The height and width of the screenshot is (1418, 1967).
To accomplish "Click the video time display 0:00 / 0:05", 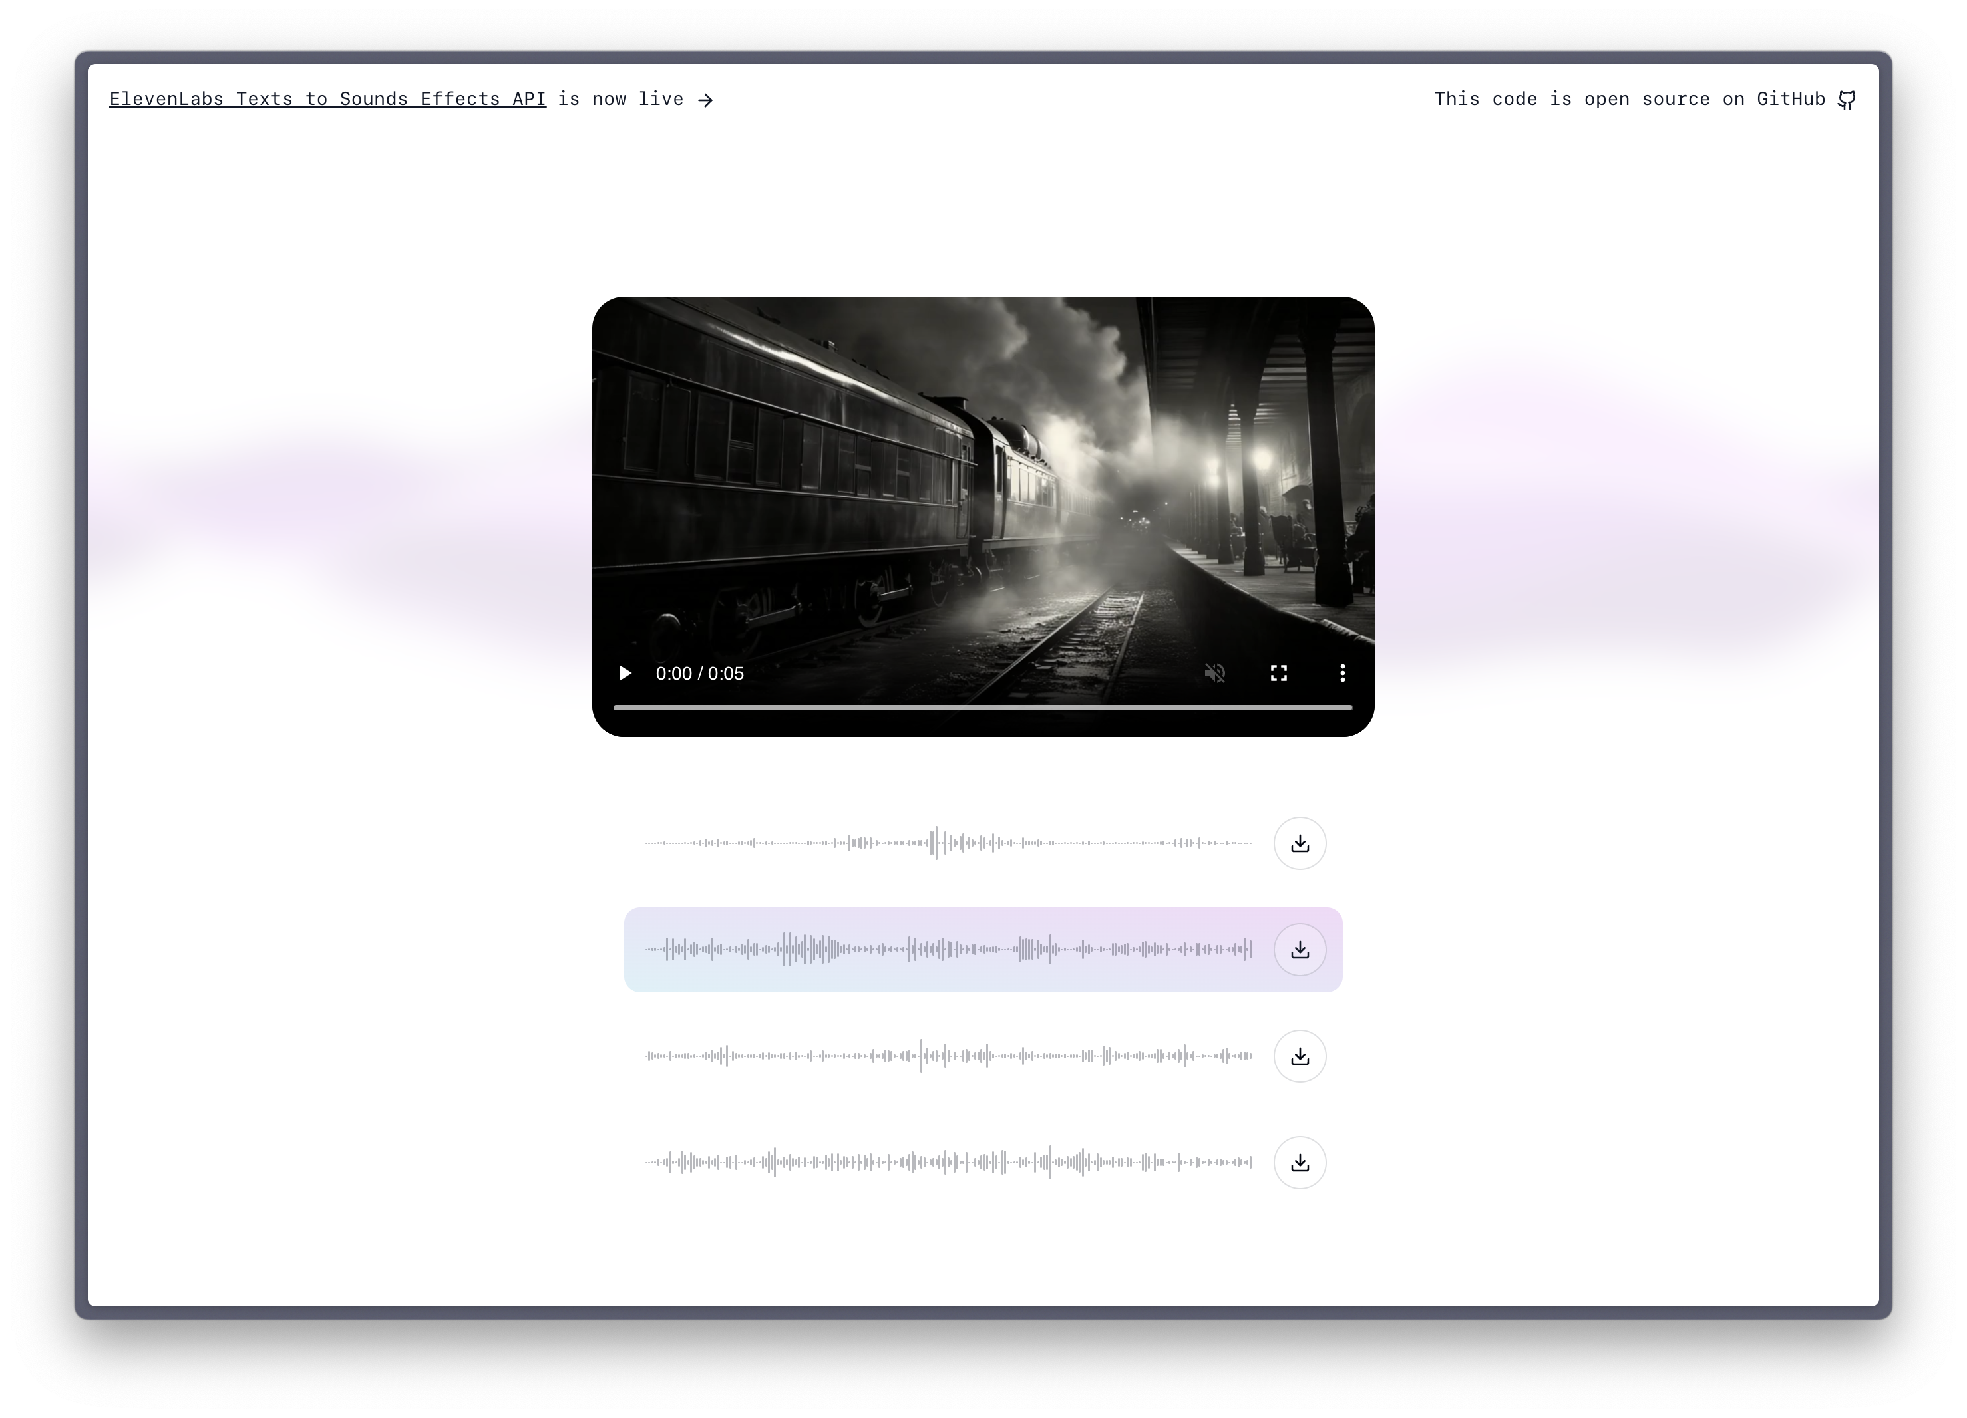I will pyautogui.click(x=699, y=674).
